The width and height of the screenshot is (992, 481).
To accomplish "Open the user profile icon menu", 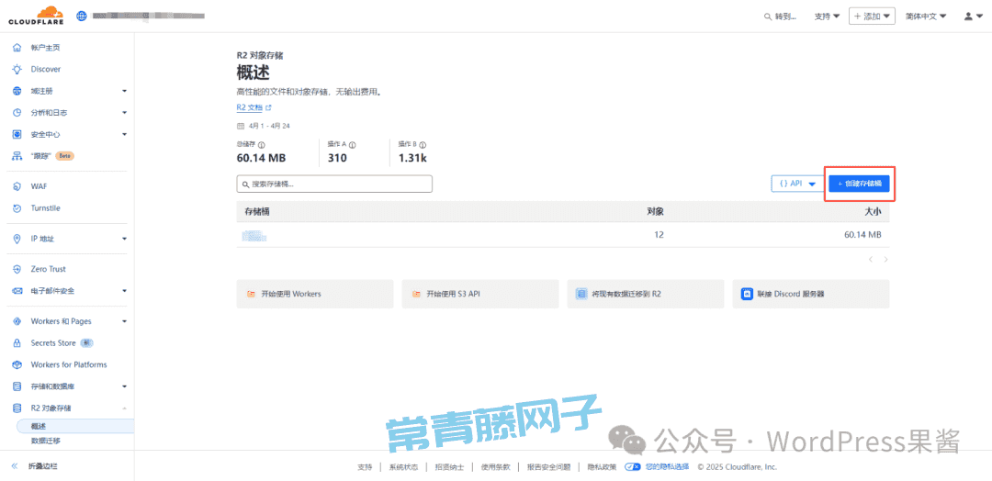I will coord(973,17).
